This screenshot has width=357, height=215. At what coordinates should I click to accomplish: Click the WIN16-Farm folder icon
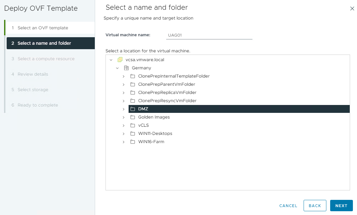(x=132, y=141)
